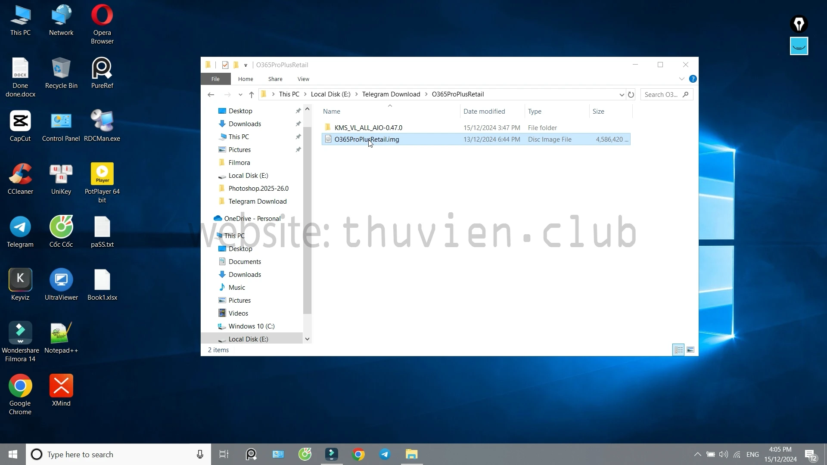Sort files by the Date modified column
The image size is (827, 465).
coord(484,112)
